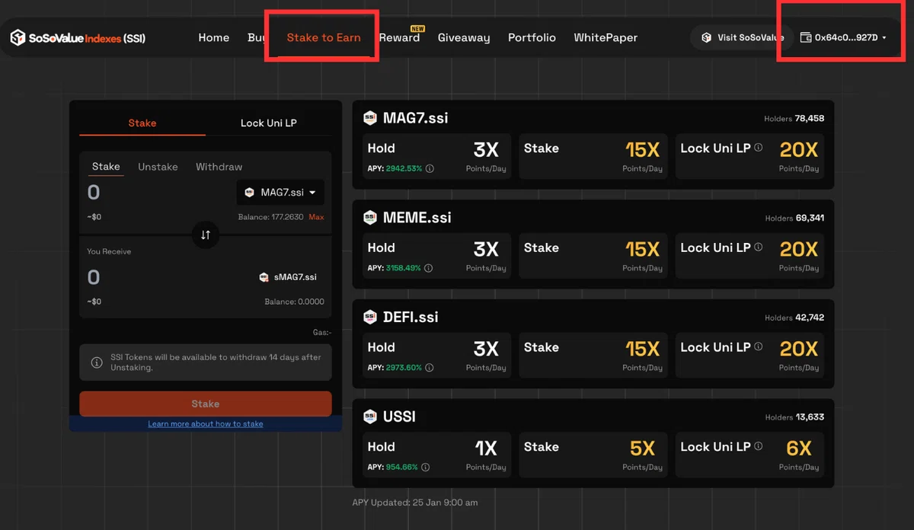
Task: Click DEFI.ssi Lock Uni LP info icon
Action: (758, 346)
